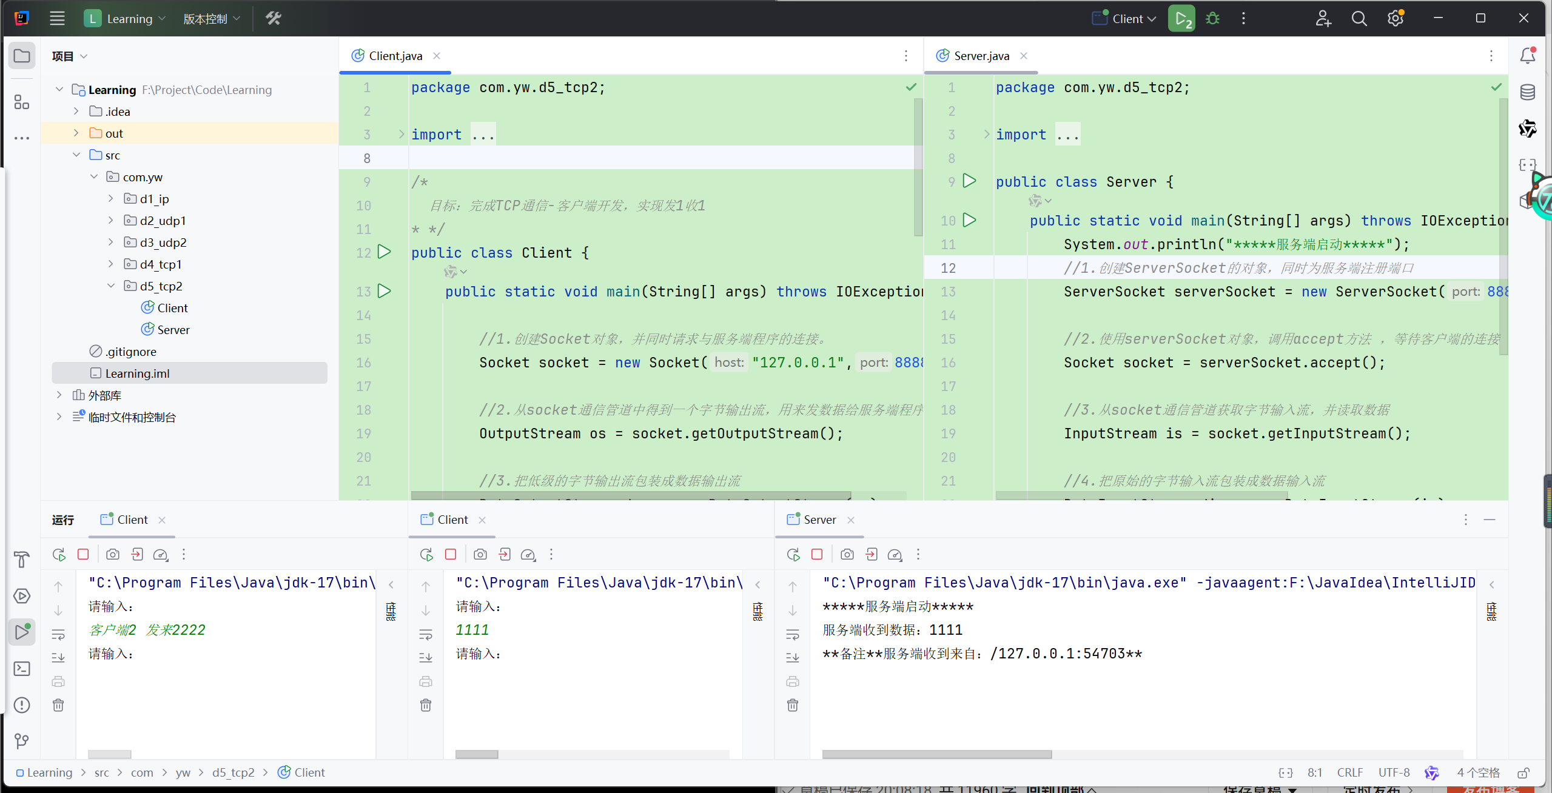This screenshot has width=1552, height=793.
Task: Collapse the d5_tcp2 package node
Action: [x=111, y=286]
